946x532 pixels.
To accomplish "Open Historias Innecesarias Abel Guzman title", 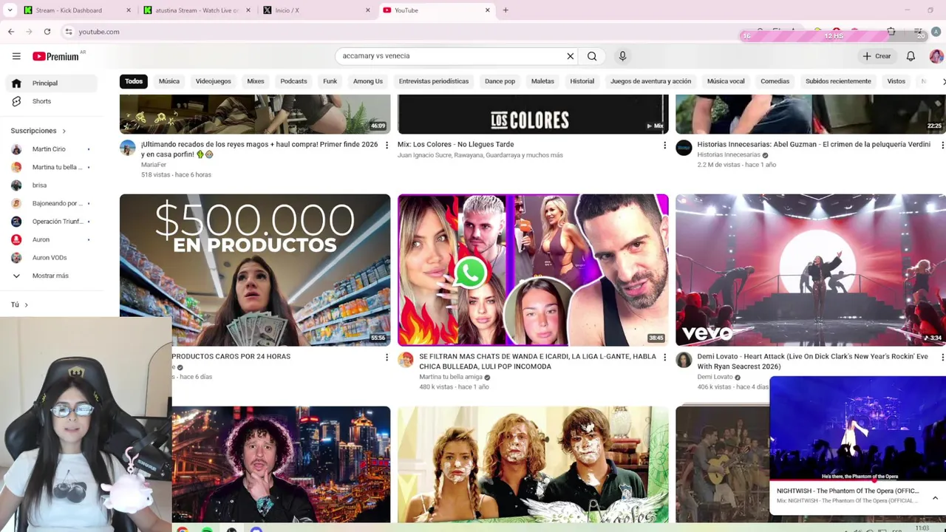I will coord(814,145).
